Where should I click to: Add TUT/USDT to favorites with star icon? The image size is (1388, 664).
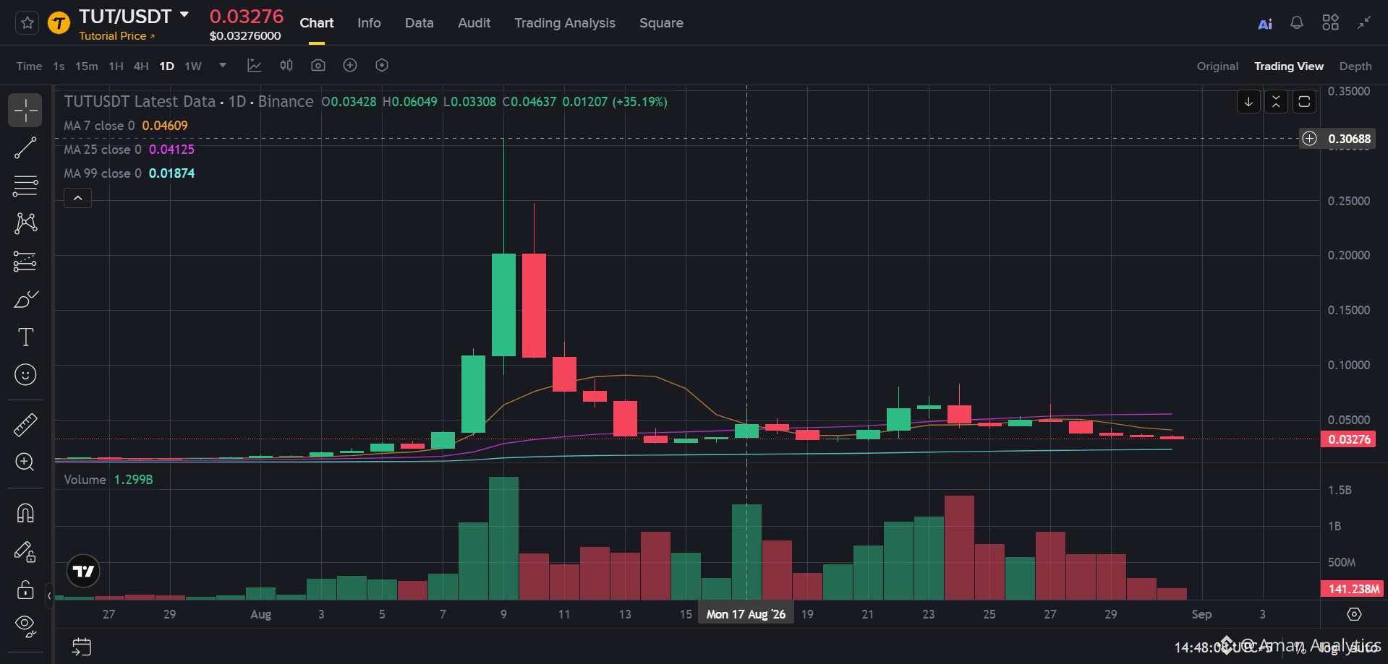pyautogui.click(x=27, y=23)
